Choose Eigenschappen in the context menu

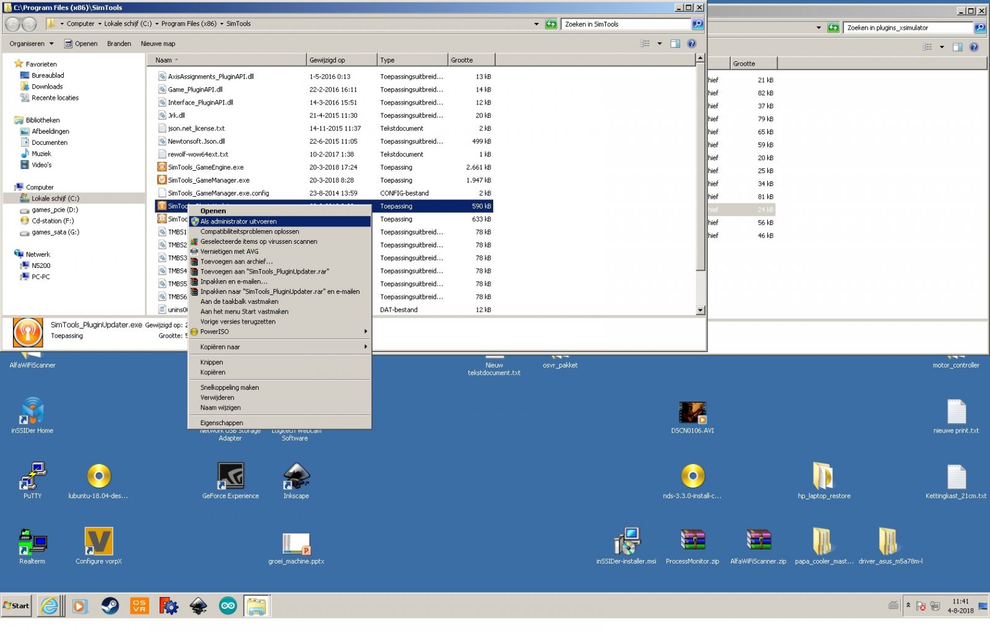280,423
